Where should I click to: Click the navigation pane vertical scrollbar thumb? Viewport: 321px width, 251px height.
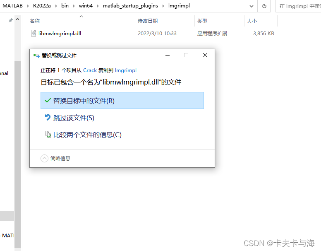click(18, 154)
